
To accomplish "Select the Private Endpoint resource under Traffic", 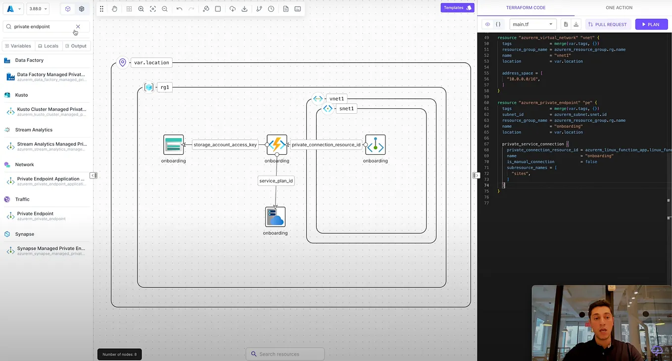I will coord(35,216).
